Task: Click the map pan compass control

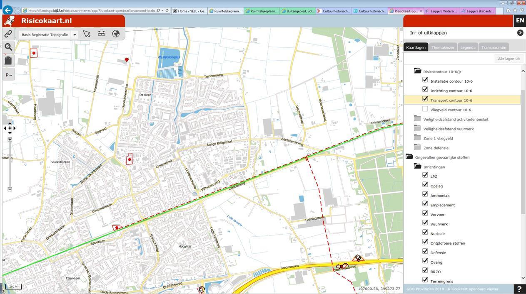Action: point(10,128)
